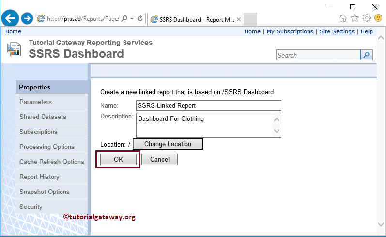Click the browser Forward arrow button
This screenshot has height=237, width=386.
click(27, 18)
